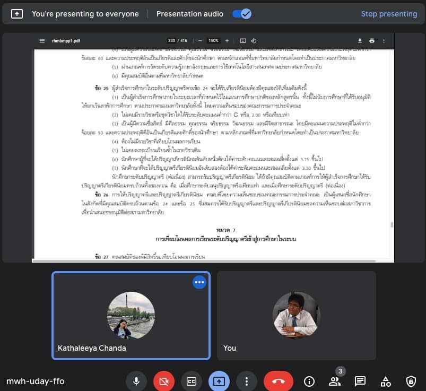Open meeting details info icon
Screen dimensions: 426x391
[x=309, y=381]
